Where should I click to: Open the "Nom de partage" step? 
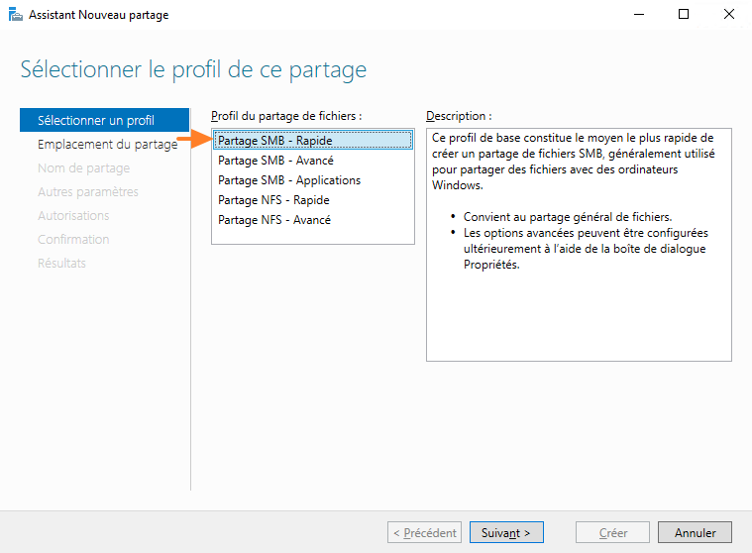tap(83, 167)
